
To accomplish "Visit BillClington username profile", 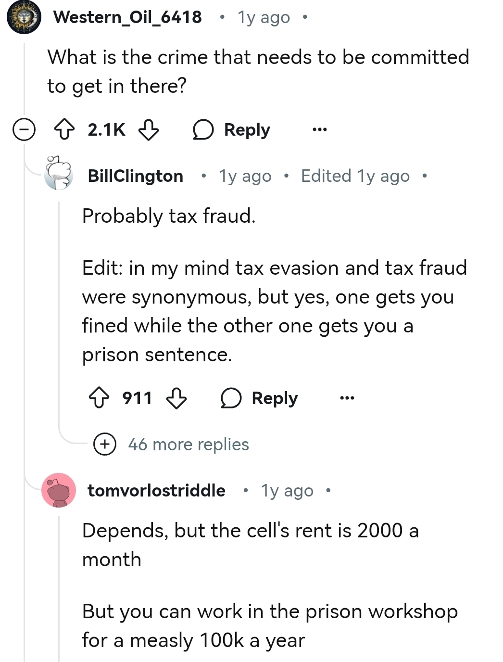I will tap(135, 176).
